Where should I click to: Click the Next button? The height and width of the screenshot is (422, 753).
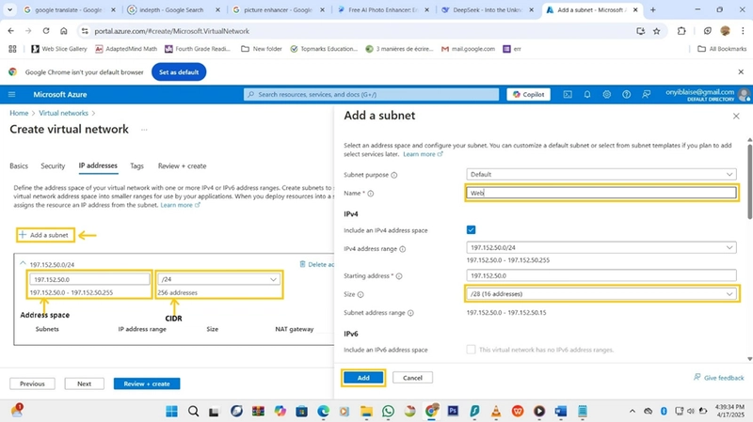click(84, 383)
